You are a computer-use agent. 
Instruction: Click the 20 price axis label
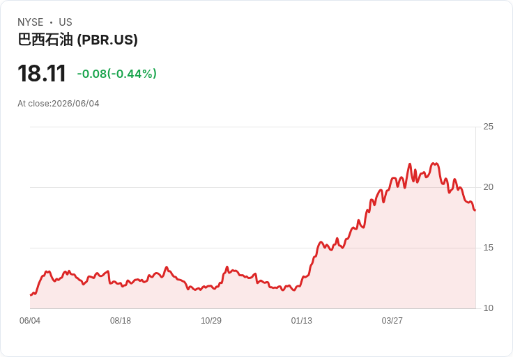(x=488, y=187)
